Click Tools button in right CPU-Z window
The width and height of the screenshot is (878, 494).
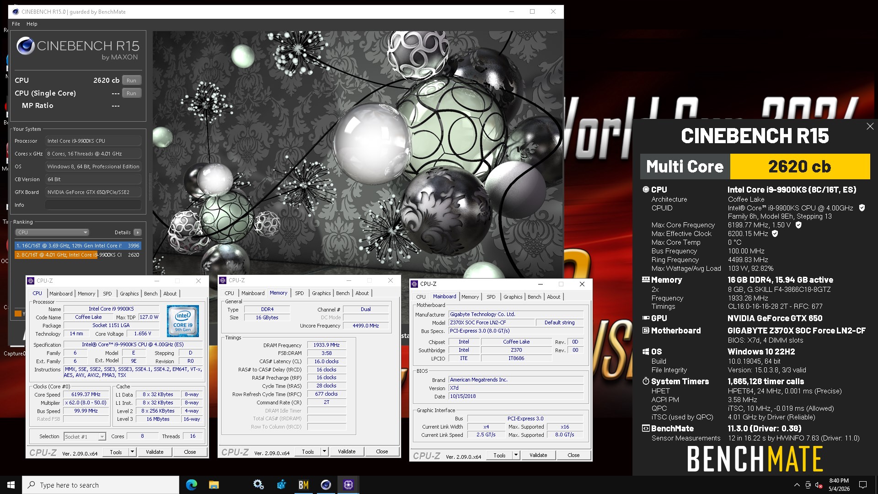[499, 455]
